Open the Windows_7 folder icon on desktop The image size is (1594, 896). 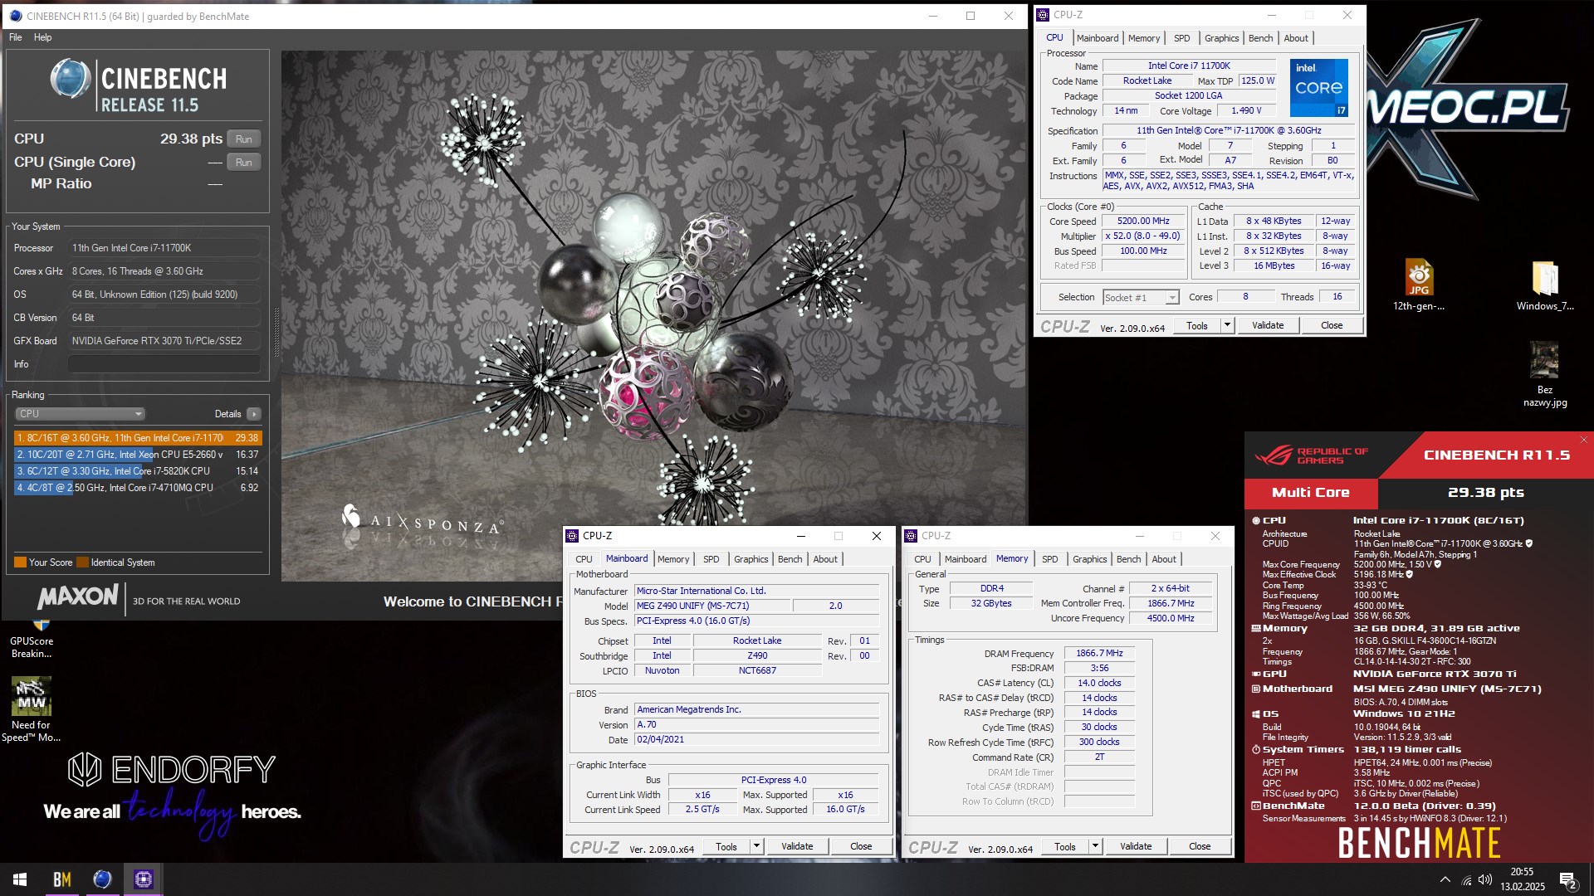click(x=1544, y=285)
